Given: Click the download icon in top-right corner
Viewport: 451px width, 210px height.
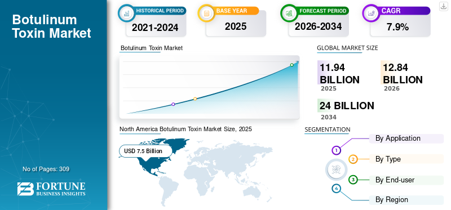Looking at the screenshot, I should (x=443, y=6).
